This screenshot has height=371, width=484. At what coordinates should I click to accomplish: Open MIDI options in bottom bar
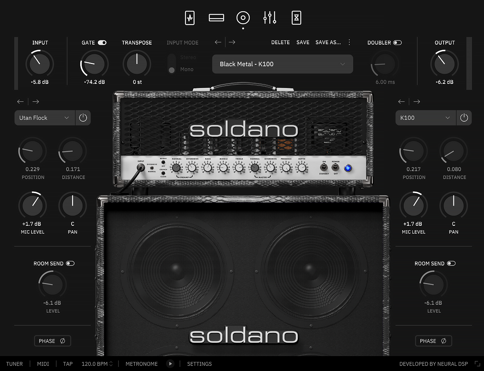tap(43, 364)
